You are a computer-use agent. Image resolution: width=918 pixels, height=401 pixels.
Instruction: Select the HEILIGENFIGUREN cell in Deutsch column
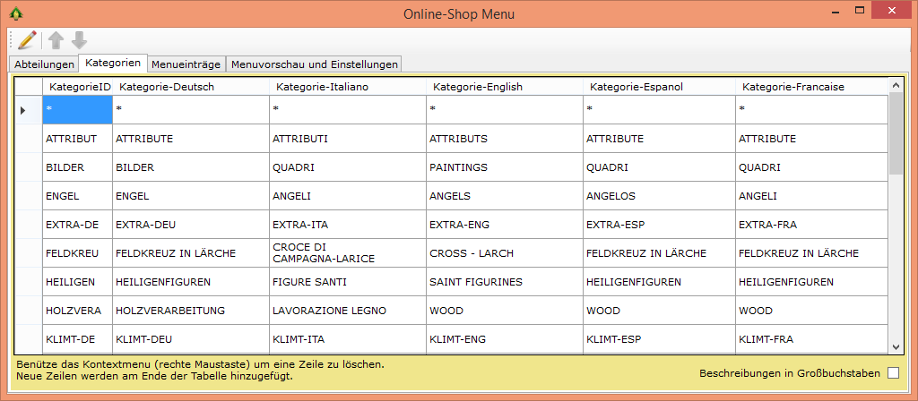click(190, 282)
